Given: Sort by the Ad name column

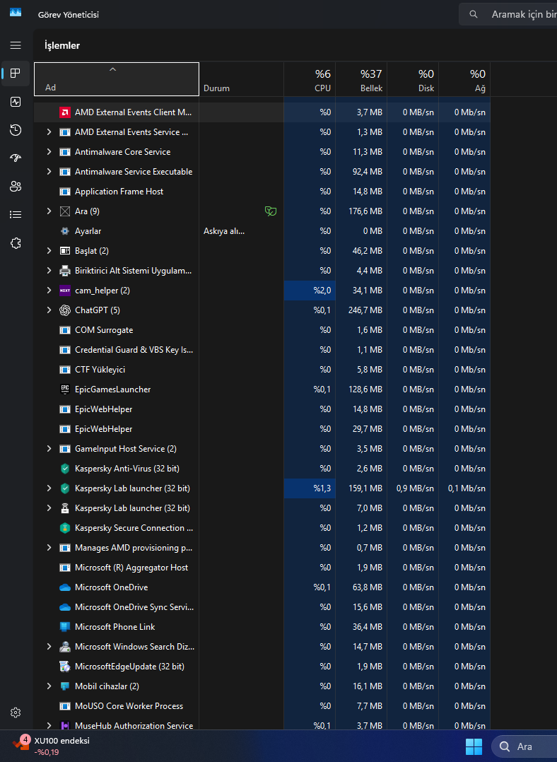Looking at the screenshot, I should tap(117, 79).
